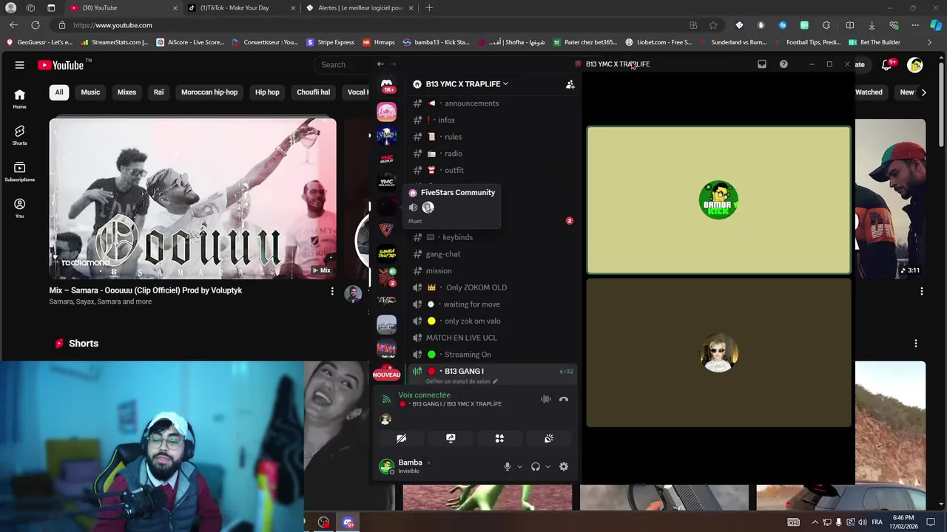Launch activities icon in Discord voice panel
The width and height of the screenshot is (947, 532).
coord(499,438)
